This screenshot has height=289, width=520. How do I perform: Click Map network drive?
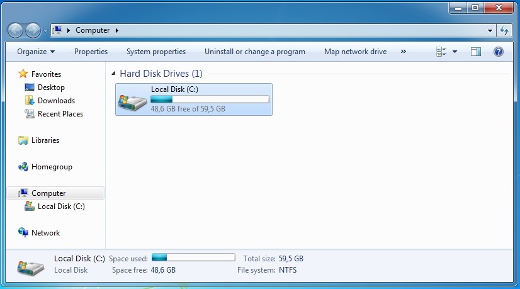[x=356, y=52]
